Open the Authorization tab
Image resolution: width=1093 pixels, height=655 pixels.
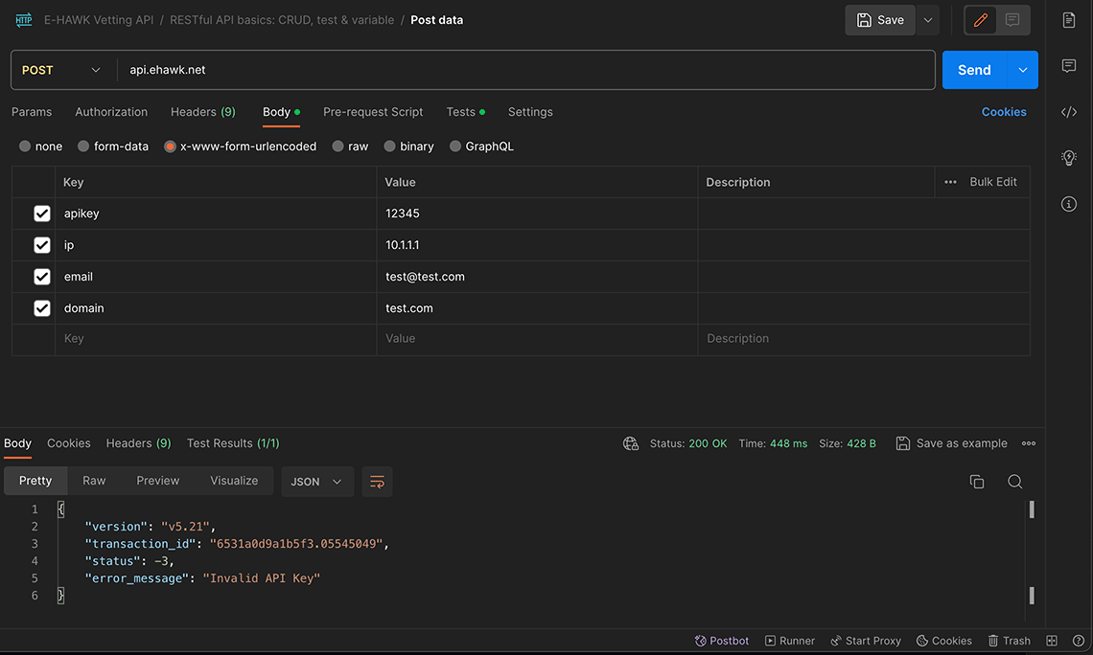click(111, 112)
